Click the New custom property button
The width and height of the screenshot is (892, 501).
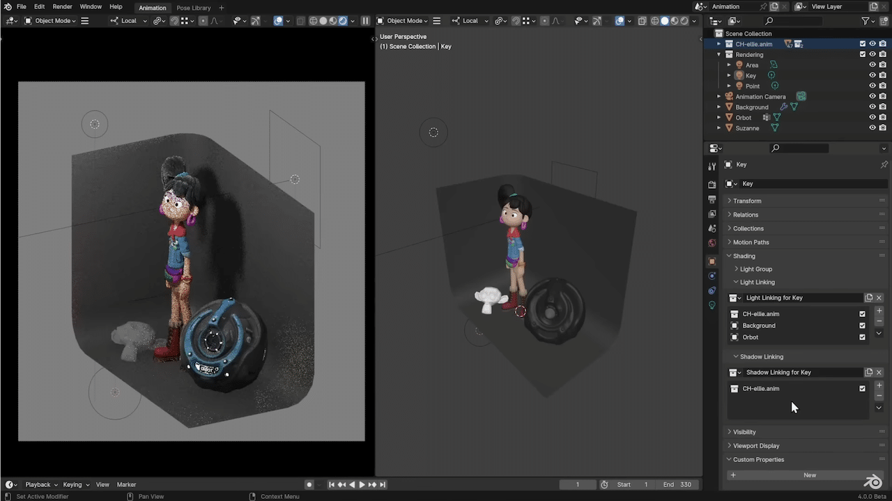[x=808, y=475]
